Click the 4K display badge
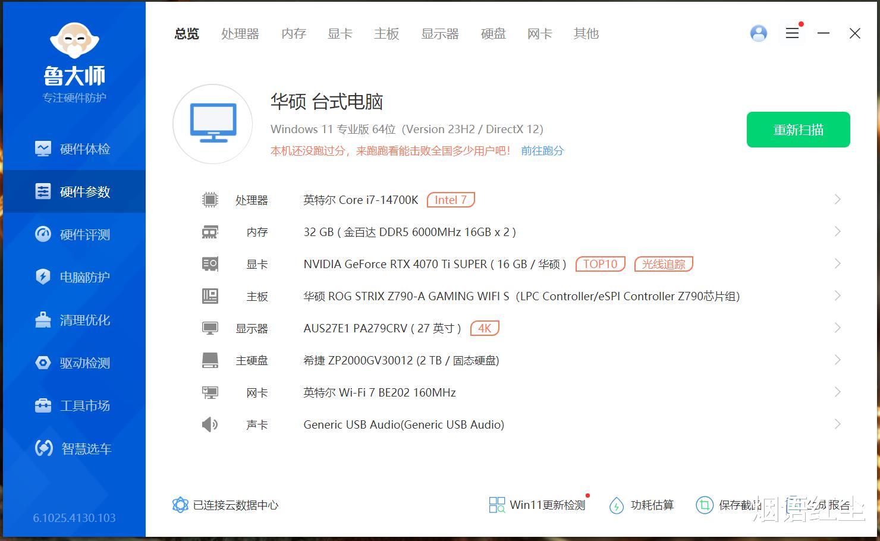Viewport: 880px width, 541px height. coord(485,328)
